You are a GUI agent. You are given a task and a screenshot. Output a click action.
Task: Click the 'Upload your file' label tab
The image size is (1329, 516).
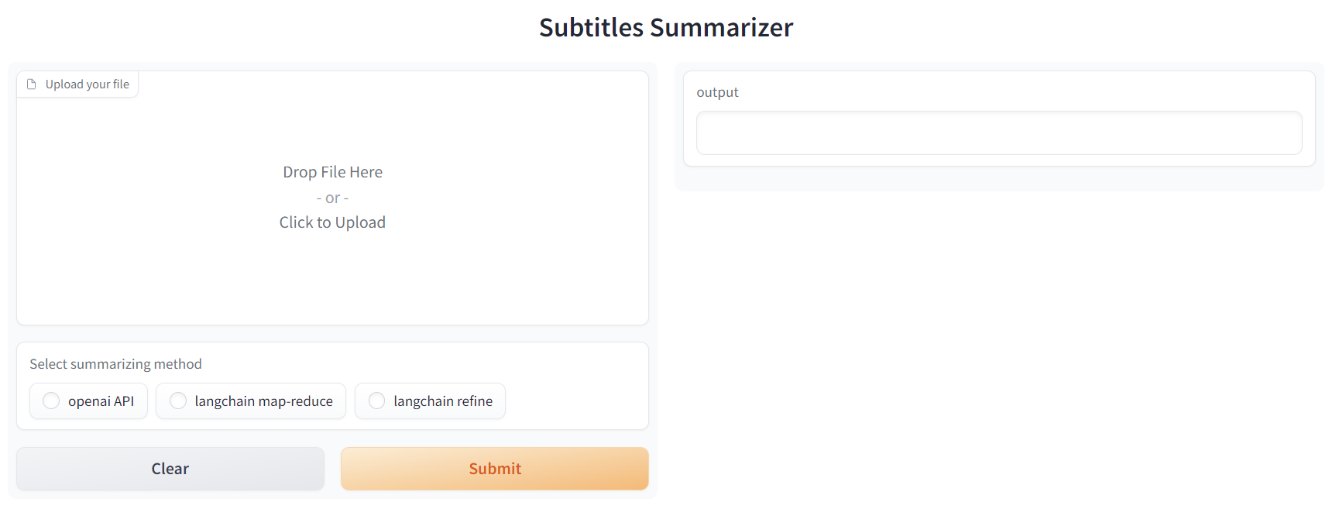click(77, 84)
